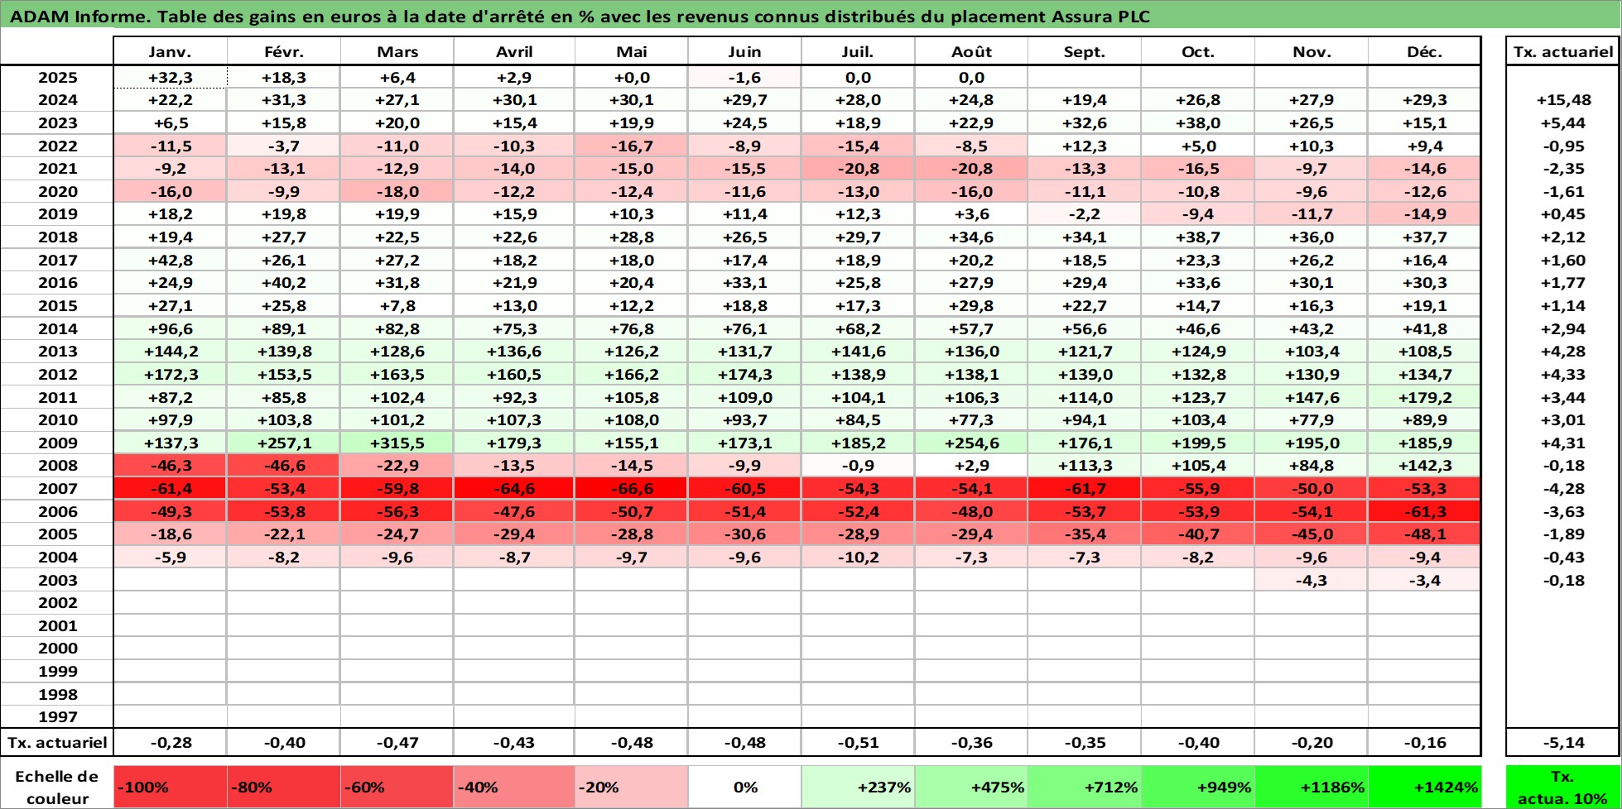1622x809 pixels.
Task: Select bottom actuarial value -0,51 for Juil.
Action: pyautogui.click(x=858, y=742)
